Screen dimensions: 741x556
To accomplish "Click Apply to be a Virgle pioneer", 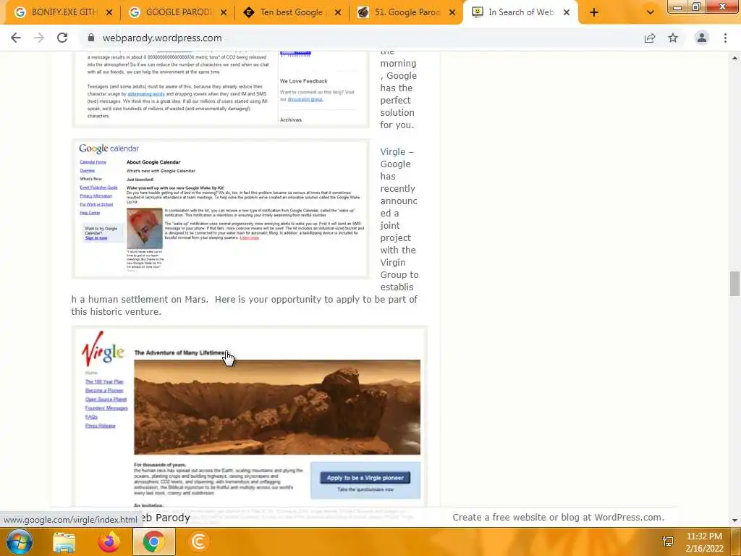I will pyautogui.click(x=365, y=478).
